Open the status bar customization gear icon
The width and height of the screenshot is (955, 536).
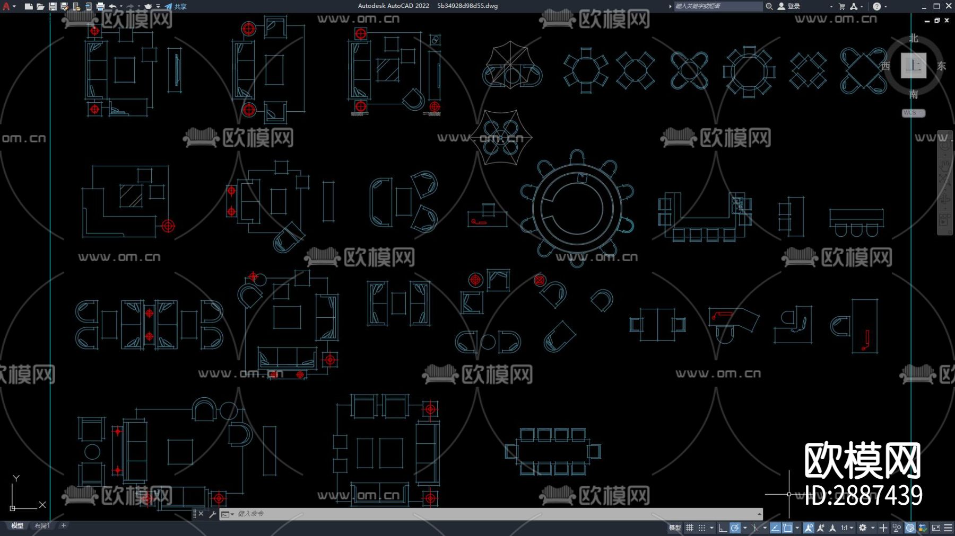click(863, 528)
